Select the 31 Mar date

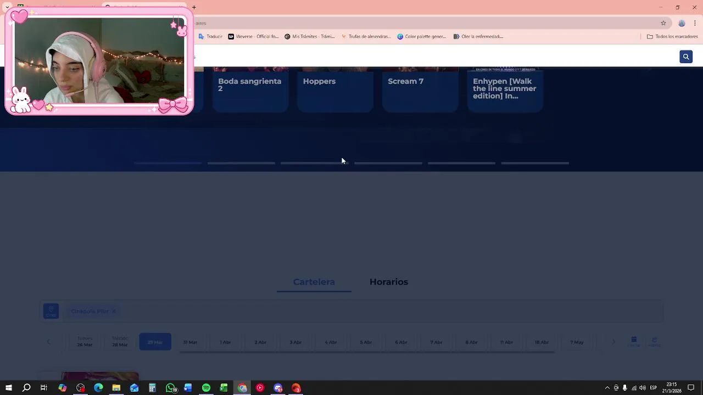pyautogui.click(x=190, y=342)
